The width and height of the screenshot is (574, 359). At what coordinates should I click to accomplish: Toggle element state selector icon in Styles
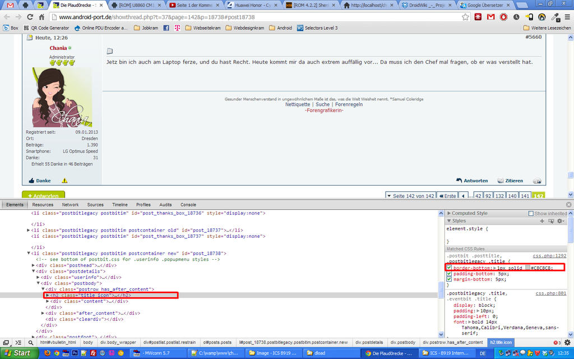(550, 221)
